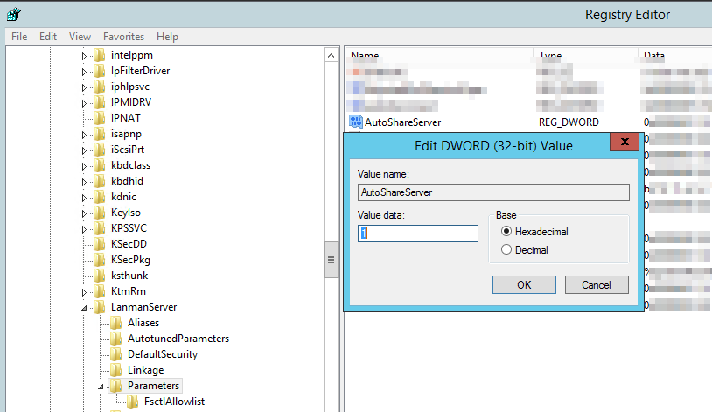Expand the KtmRm tree node
The width and height of the screenshot is (712, 412).
click(84, 292)
